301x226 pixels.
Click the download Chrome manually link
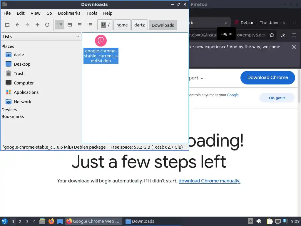pyautogui.click(x=209, y=181)
